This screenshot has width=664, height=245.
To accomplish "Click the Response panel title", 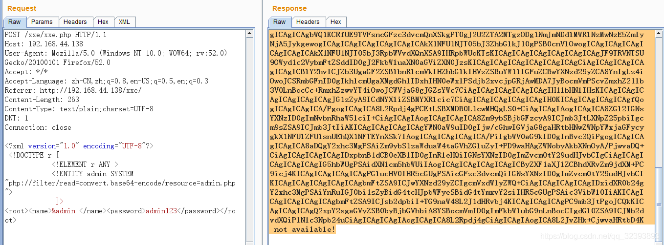I will (x=289, y=8).
